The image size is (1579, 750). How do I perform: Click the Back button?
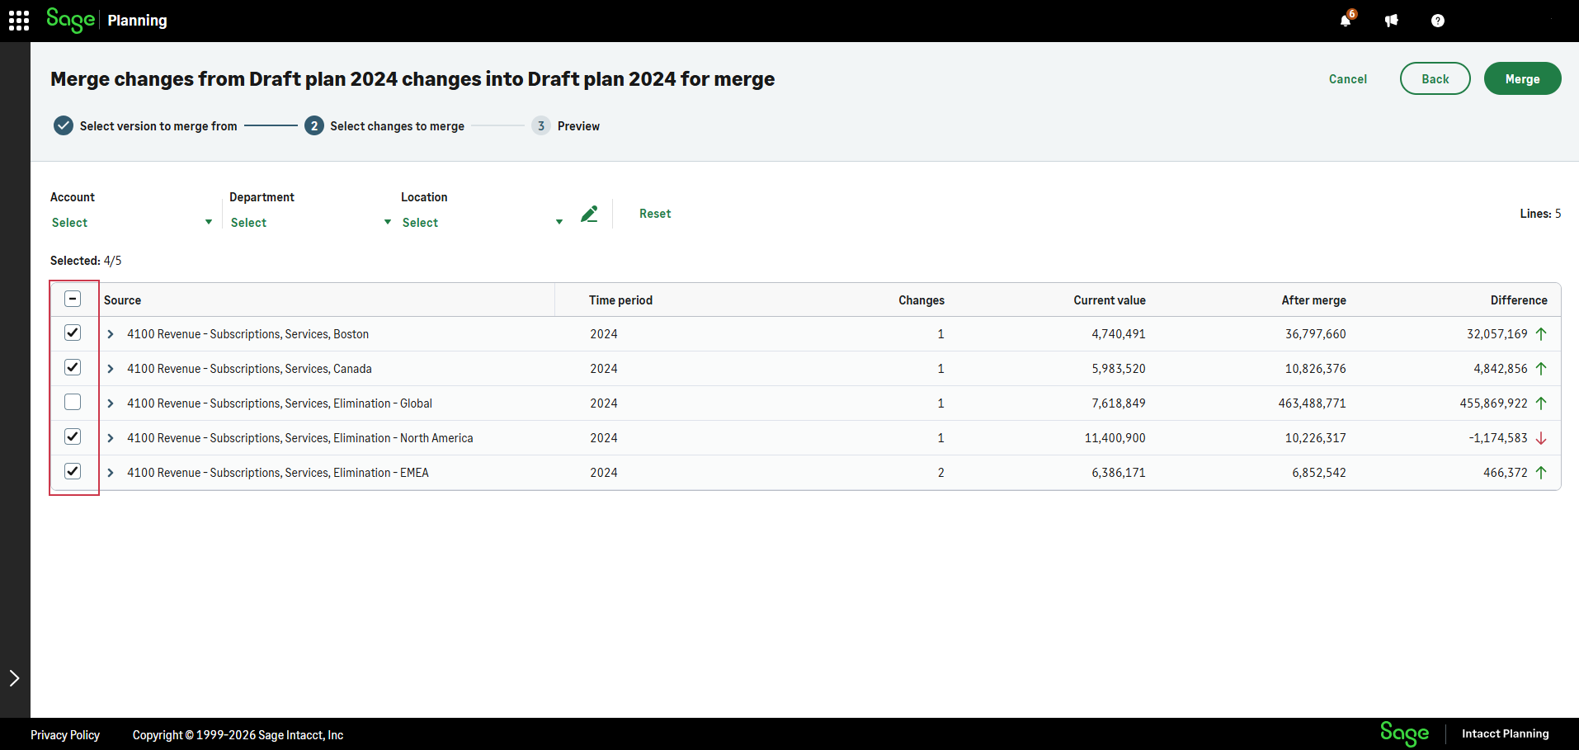click(x=1435, y=78)
